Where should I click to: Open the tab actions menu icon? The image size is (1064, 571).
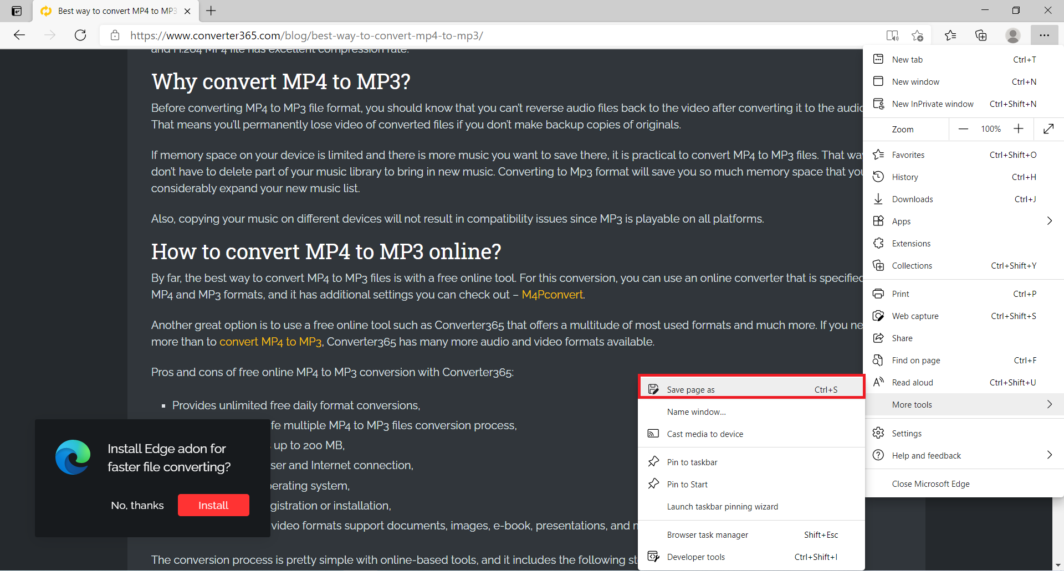pos(17,11)
